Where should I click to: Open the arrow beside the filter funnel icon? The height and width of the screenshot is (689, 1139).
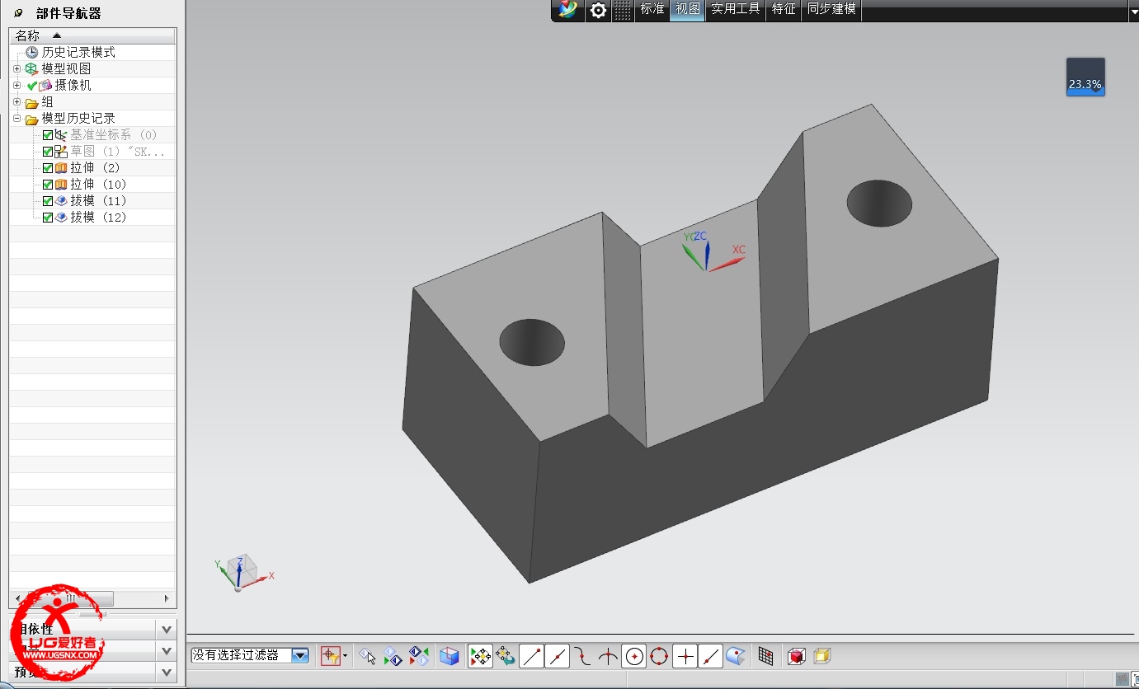pyautogui.click(x=345, y=656)
